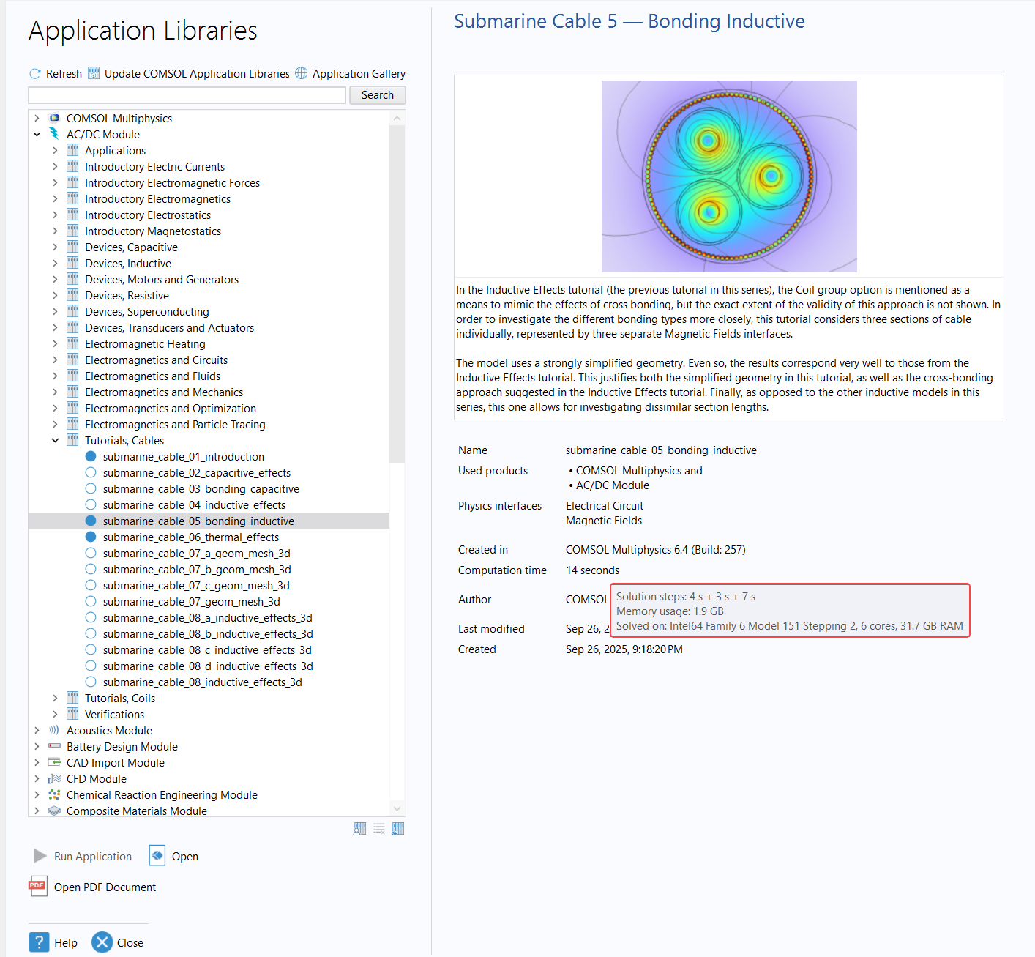Click the Battery Design Module icon

coord(54,746)
